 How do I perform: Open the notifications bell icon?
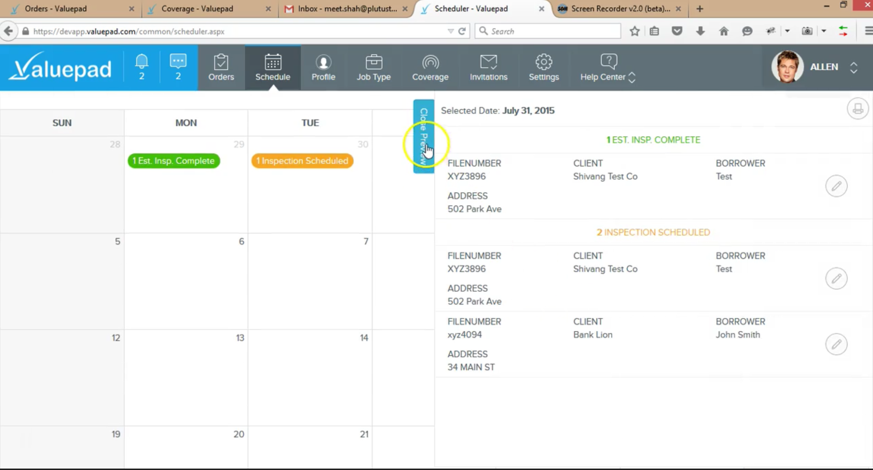point(141,67)
